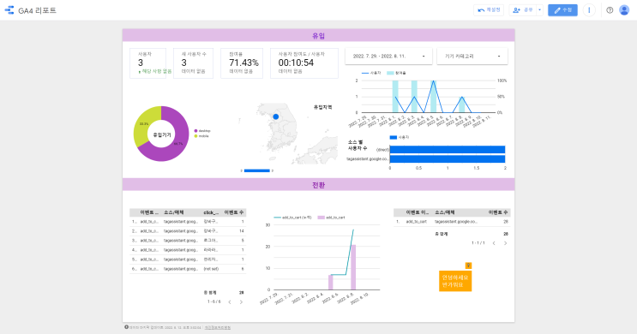Open the Looker Studio home logo
Viewport: 637px width, 334px height.
[x=9, y=10]
